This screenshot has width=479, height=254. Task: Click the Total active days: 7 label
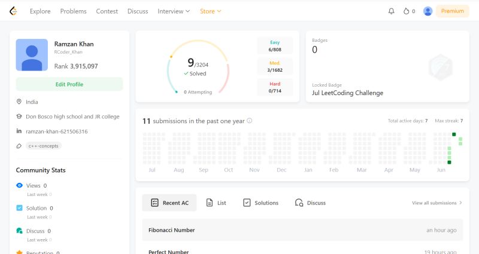[408, 121]
